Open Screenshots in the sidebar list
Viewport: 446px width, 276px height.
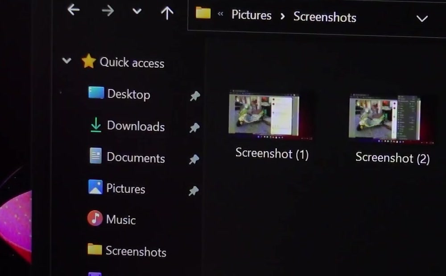(x=136, y=252)
